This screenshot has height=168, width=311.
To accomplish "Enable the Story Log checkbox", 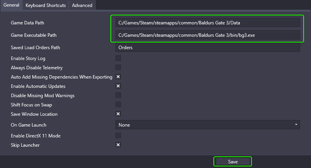I will 118,58.
